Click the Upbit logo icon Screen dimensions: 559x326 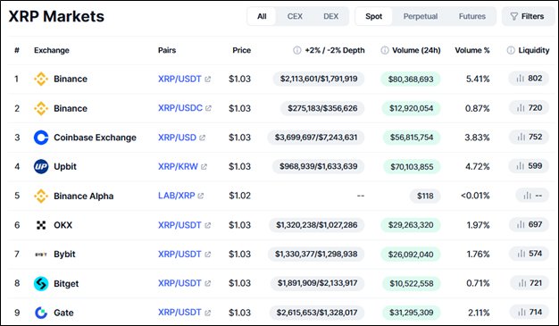(x=41, y=166)
